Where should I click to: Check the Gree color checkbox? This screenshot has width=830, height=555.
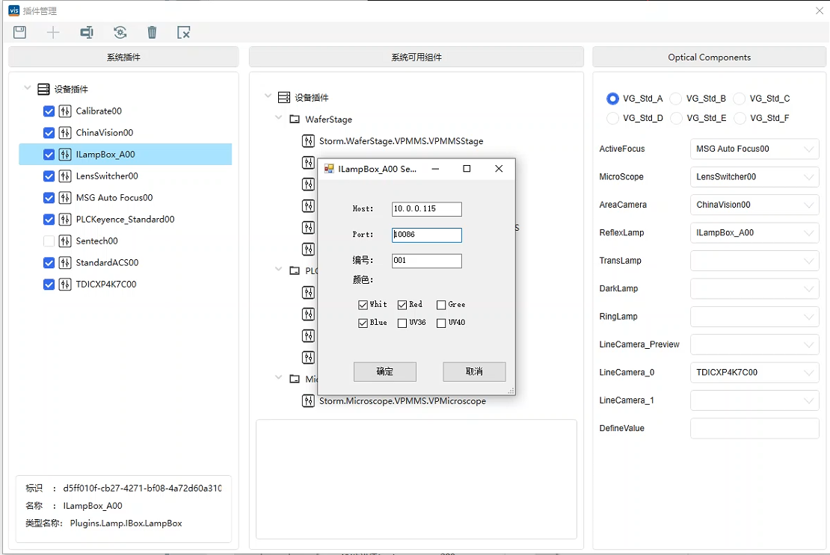pos(441,305)
